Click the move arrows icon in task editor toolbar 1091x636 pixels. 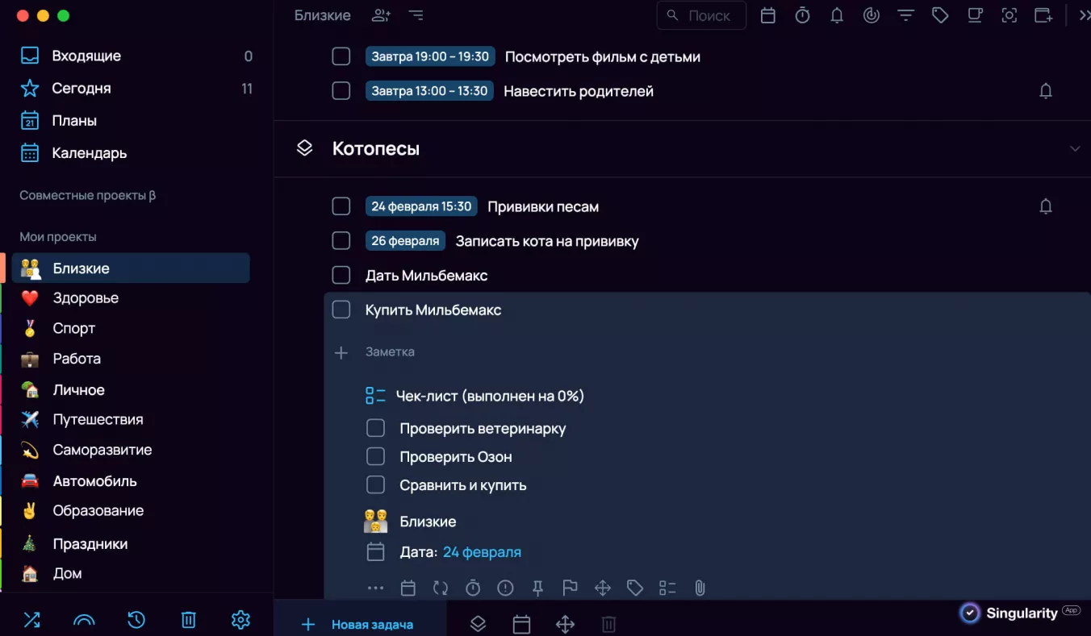pyautogui.click(x=603, y=588)
